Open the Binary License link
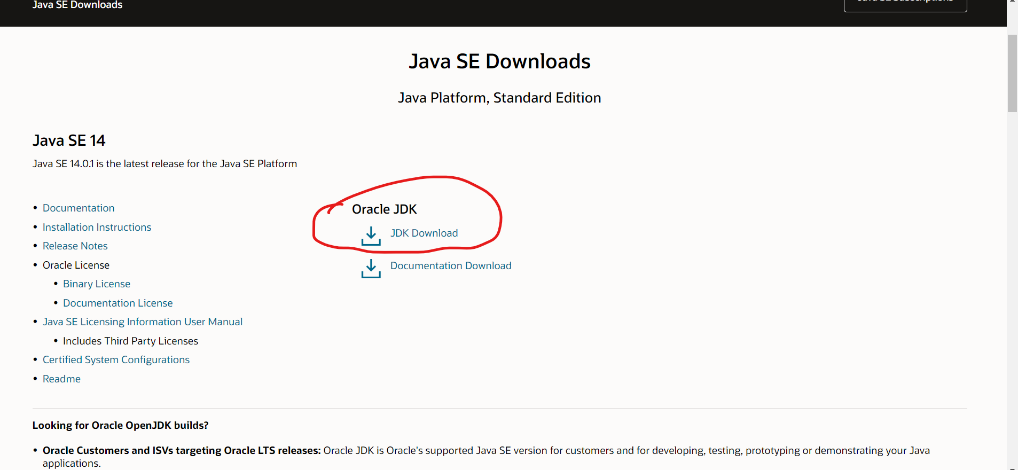 pos(97,284)
